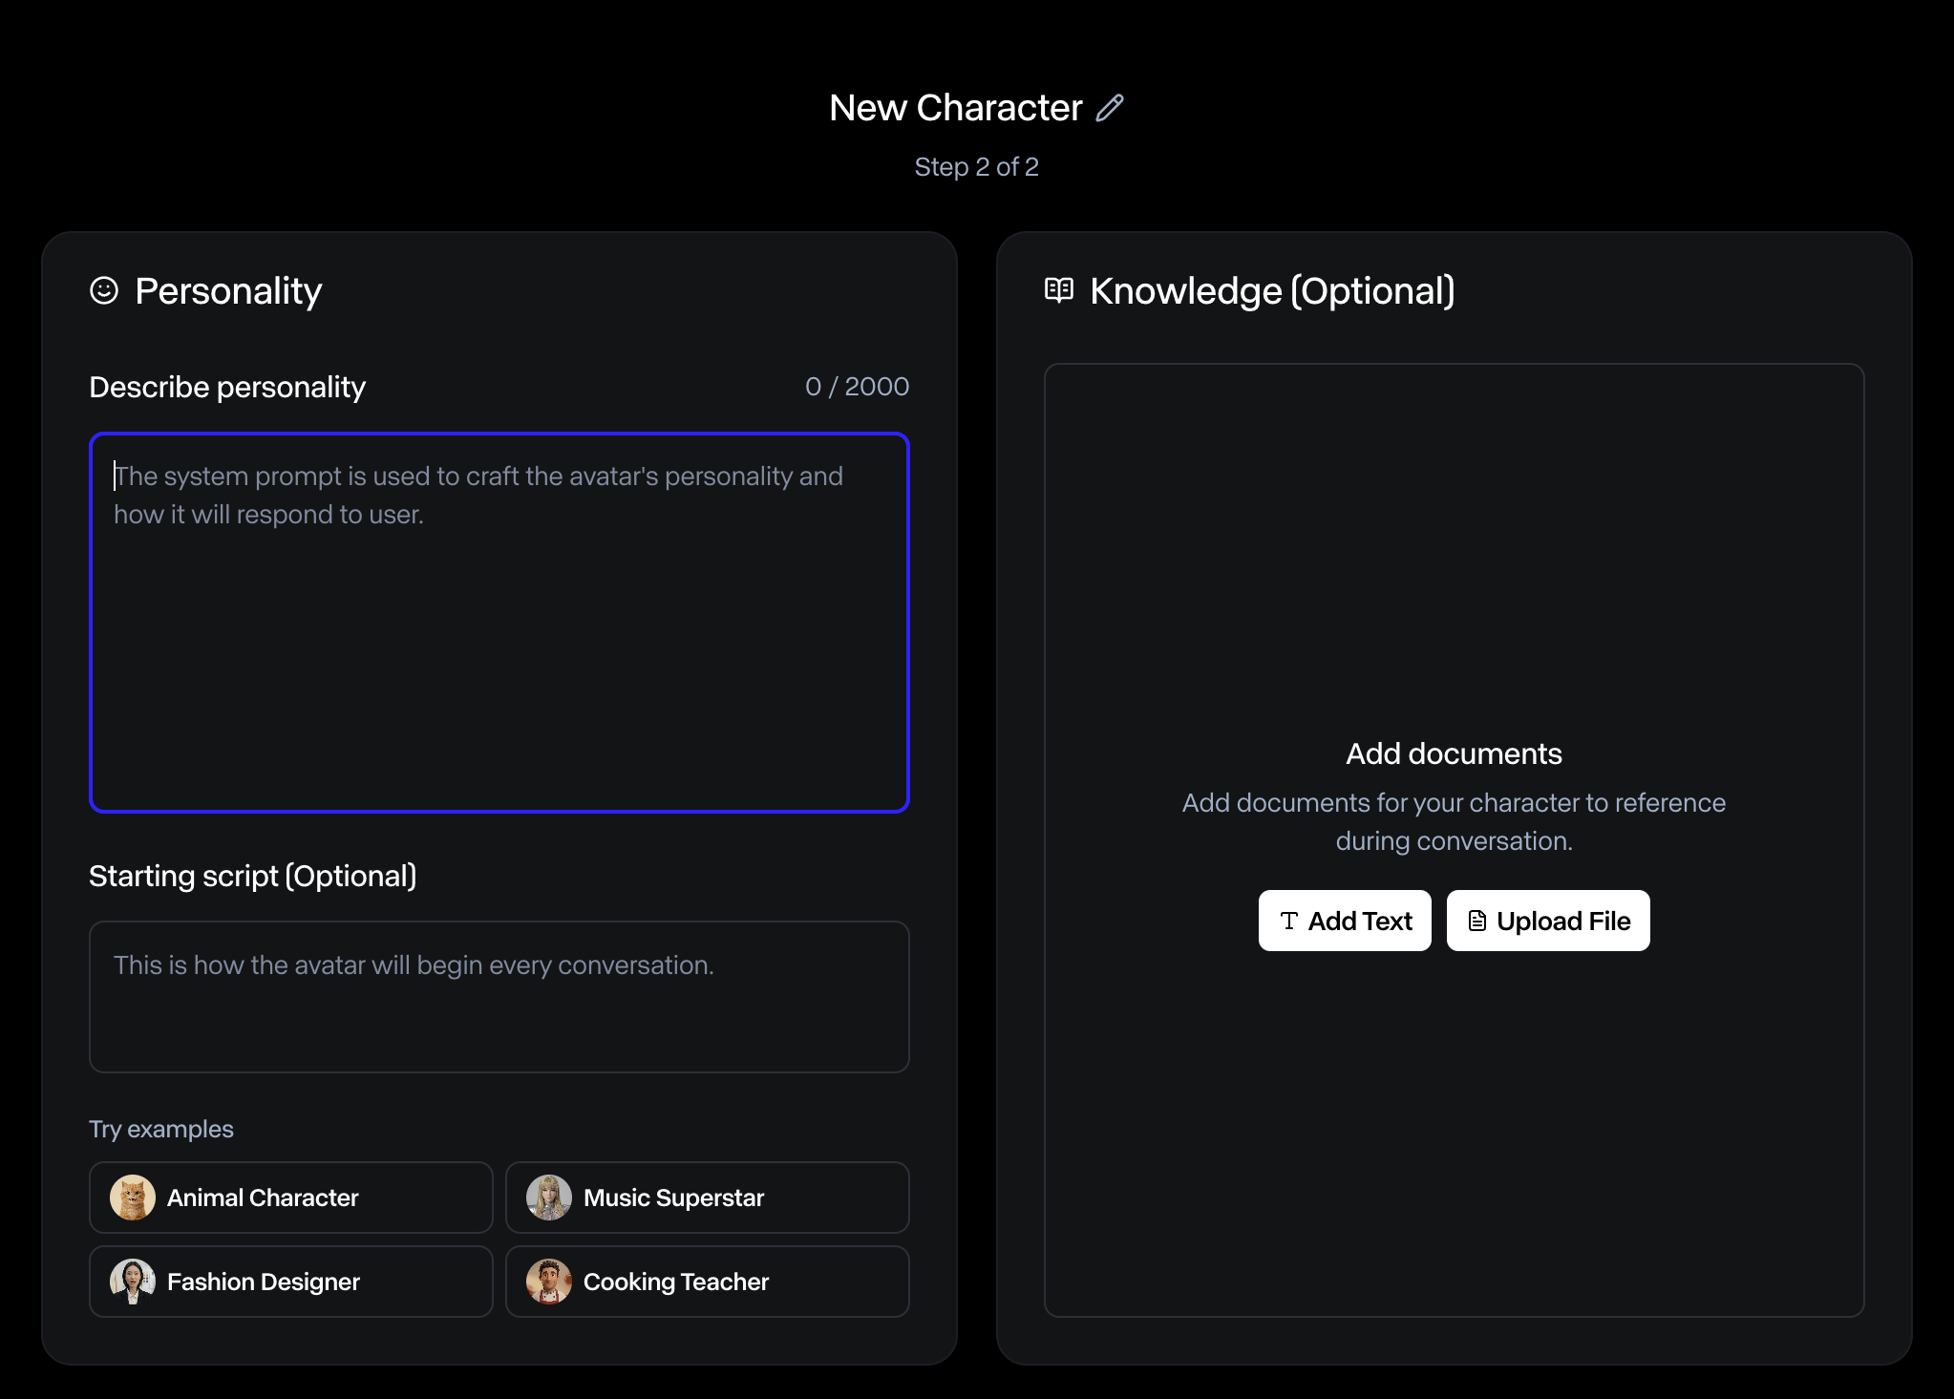
Task: Select the Cooking Teacher example
Action: click(707, 1282)
